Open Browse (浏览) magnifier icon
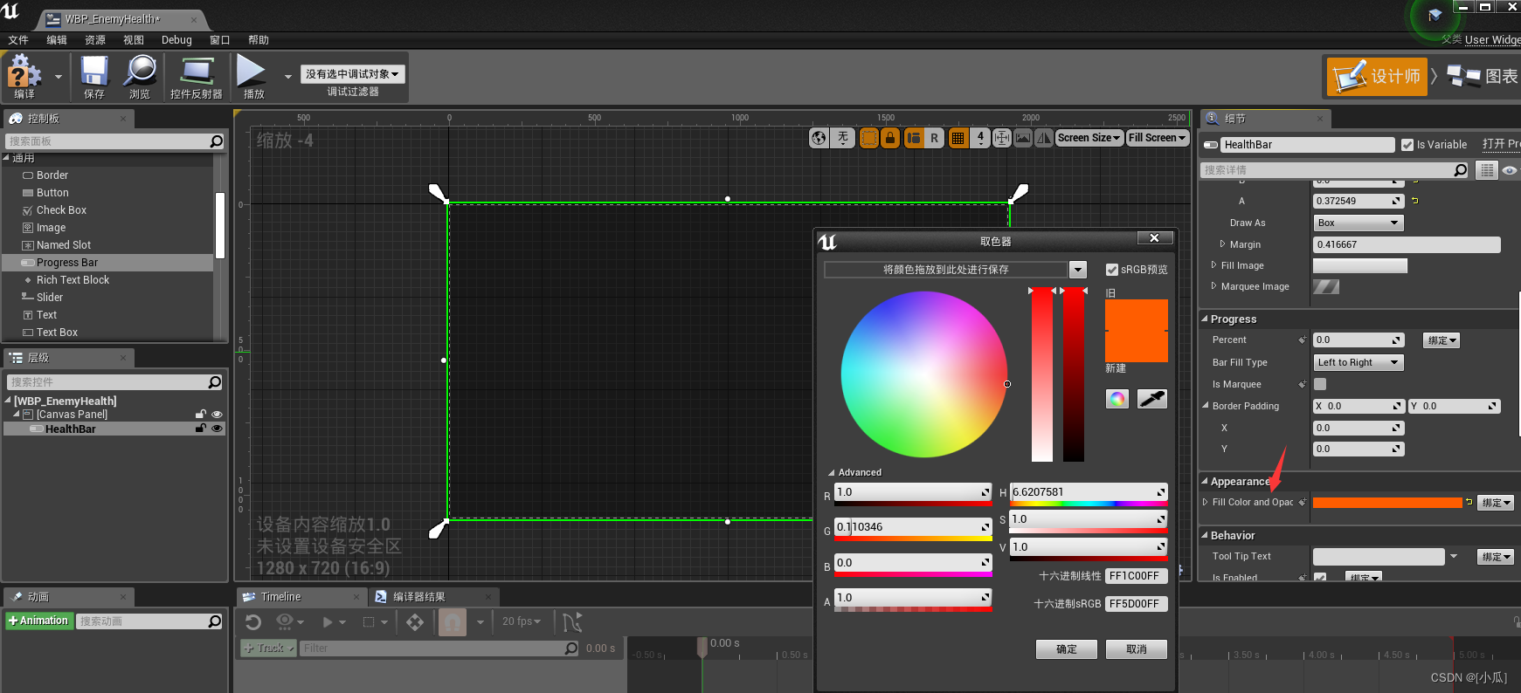 click(x=140, y=72)
